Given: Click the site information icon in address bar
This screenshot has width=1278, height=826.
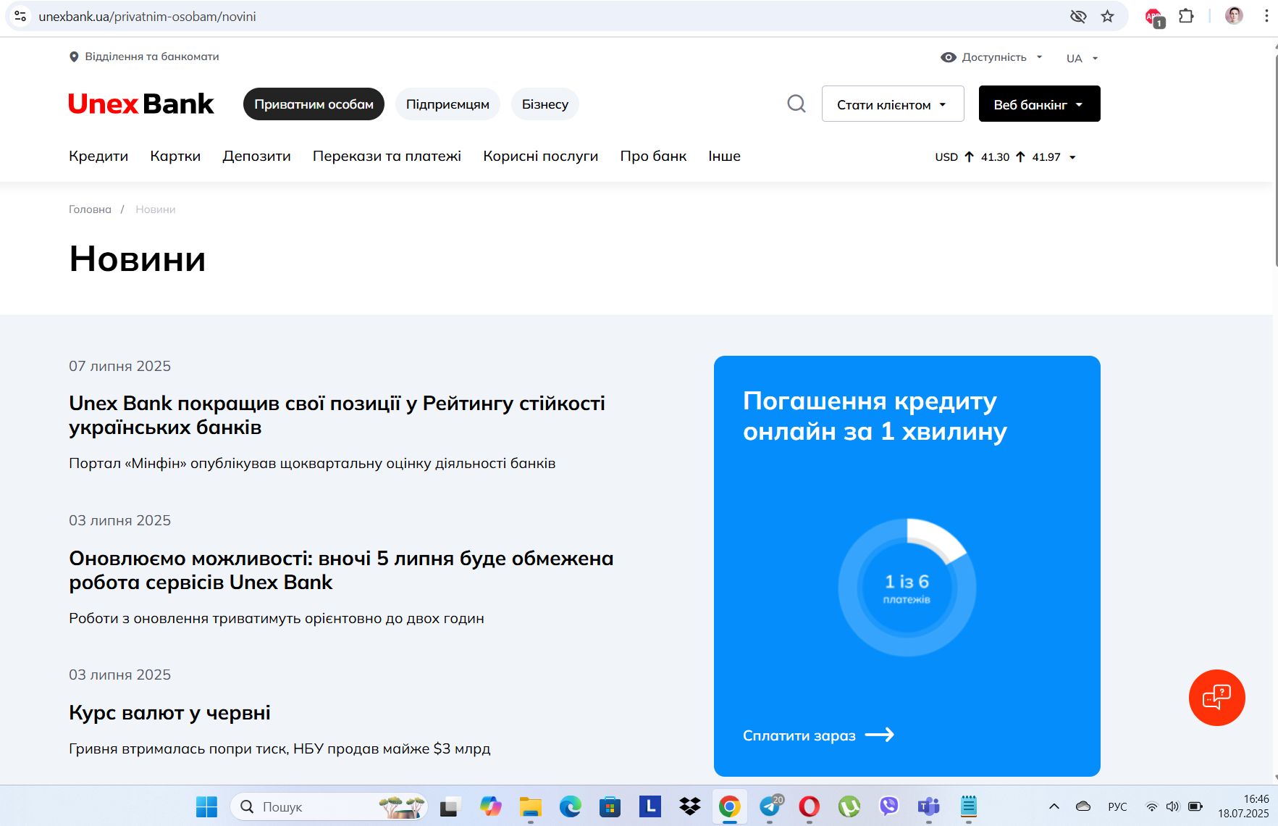Looking at the screenshot, I should click(20, 16).
